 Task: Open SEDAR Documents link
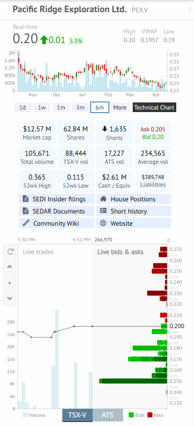click(56, 211)
